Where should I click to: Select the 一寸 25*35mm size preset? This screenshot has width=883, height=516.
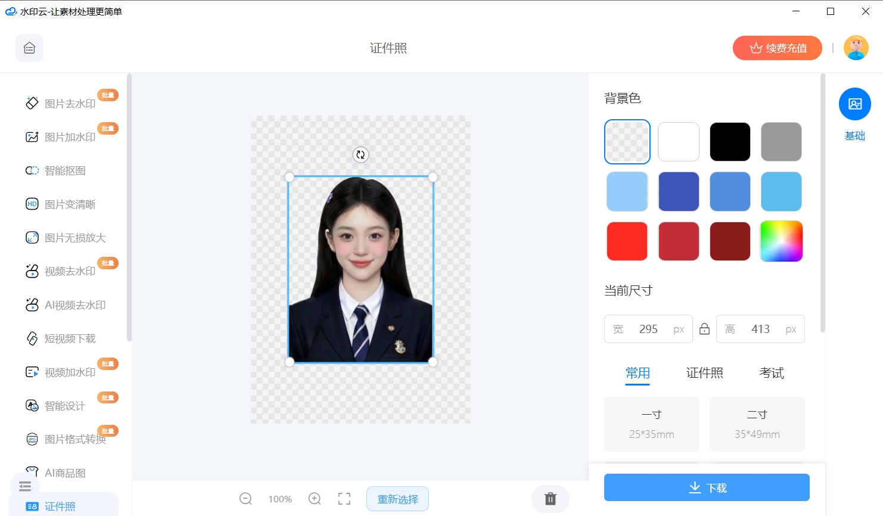coord(651,424)
